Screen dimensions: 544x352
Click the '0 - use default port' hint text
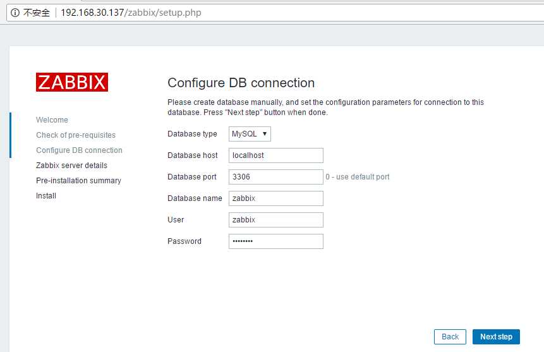point(358,177)
